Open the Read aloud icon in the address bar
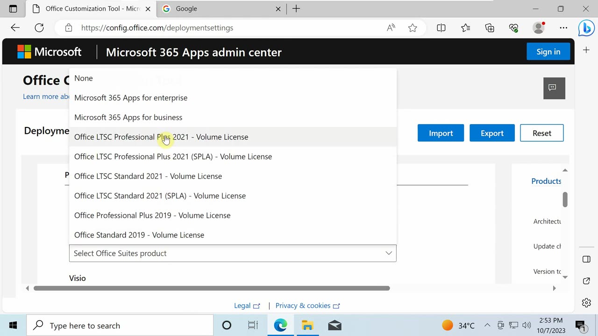Screen dimensions: 598x336 pyautogui.click(x=391, y=28)
